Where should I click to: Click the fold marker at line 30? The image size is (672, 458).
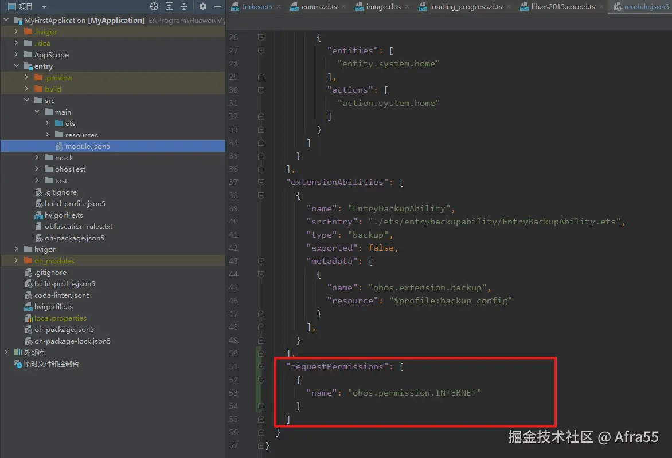pos(261,90)
